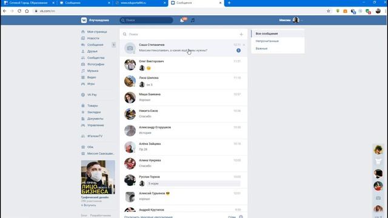Close the active Сообщения browser tab
The width and height of the screenshot is (388, 218).
coord(220,2)
